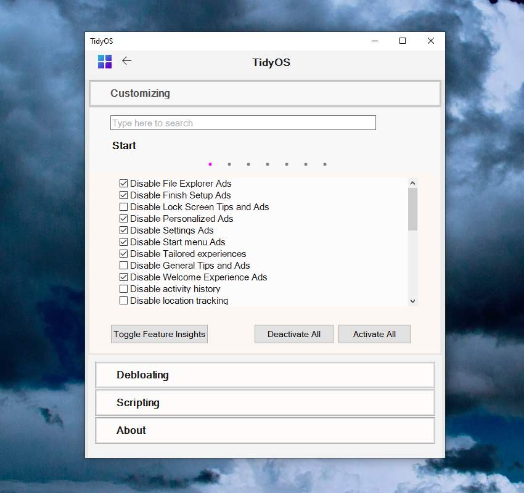Screen dimensions: 524x493
Task: Jump to the third page dot
Action: [x=248, y=164]
